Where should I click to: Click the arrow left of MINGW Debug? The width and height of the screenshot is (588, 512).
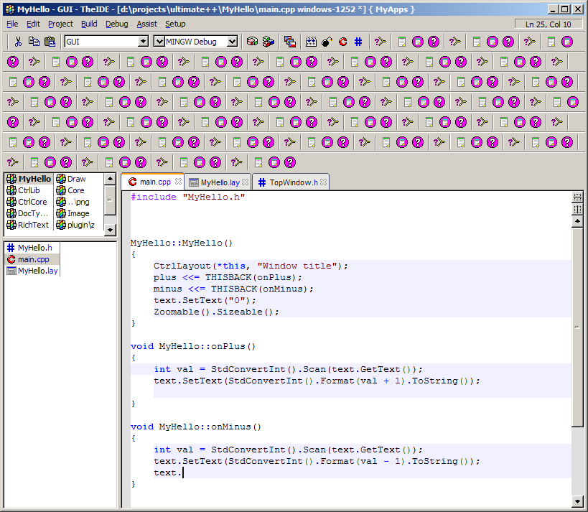pos(159,42)
